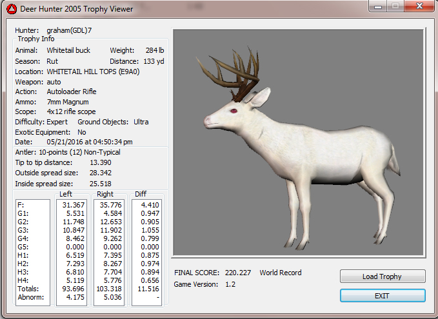
Task: Click the Load Trophy button
Action: tap(383, 276)
